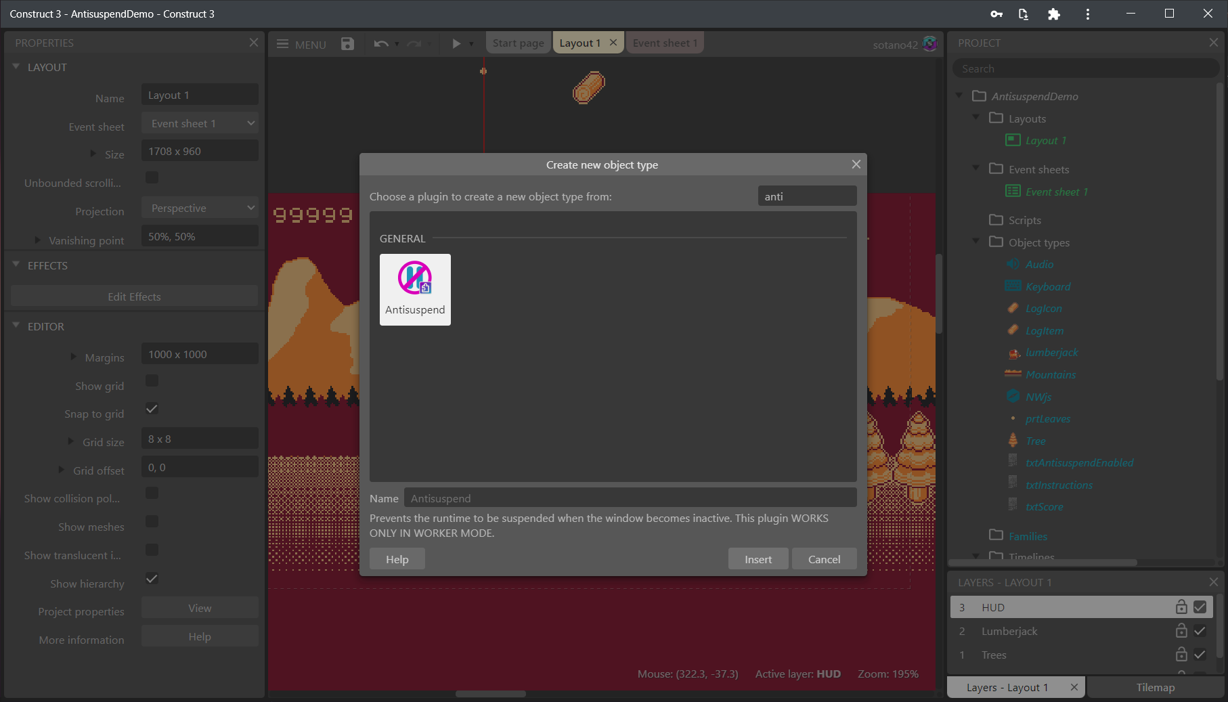Click the Cancel button in dialog
Image resolution: width=1228 pixels, height=702 pixels.
[x=824, y=559]
